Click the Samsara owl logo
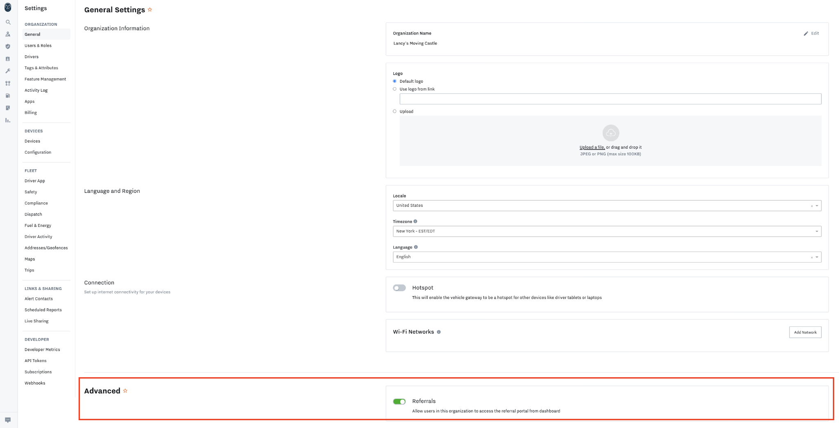Image resolution: width=839 pixels, height=428 pixels. click(8, 7)
